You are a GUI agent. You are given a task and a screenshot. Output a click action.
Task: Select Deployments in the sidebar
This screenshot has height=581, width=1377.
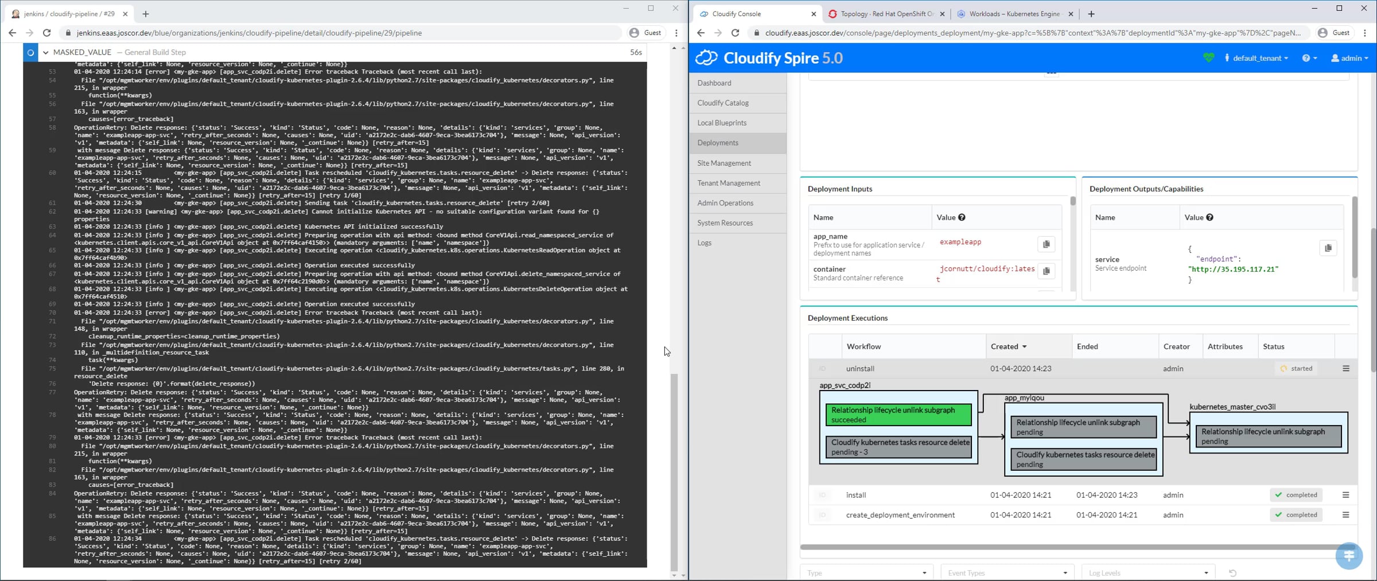(x=738, y=143)
